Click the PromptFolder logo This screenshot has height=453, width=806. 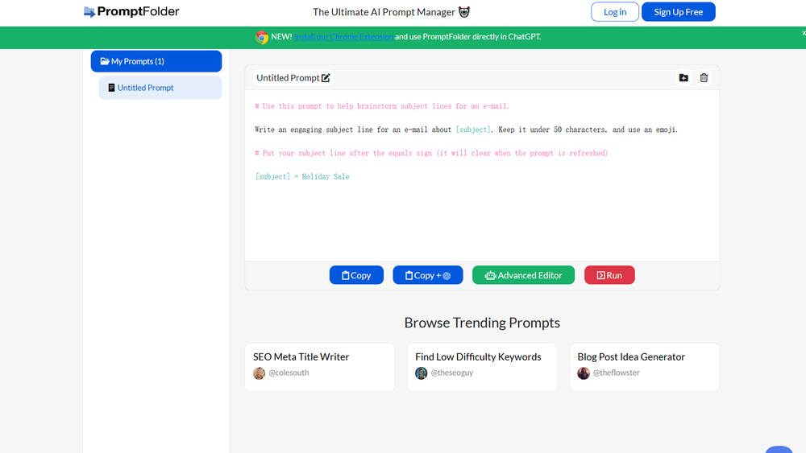pos(131,12)
